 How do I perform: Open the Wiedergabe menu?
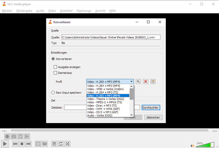pyautogui.click(x=24, y=11)
